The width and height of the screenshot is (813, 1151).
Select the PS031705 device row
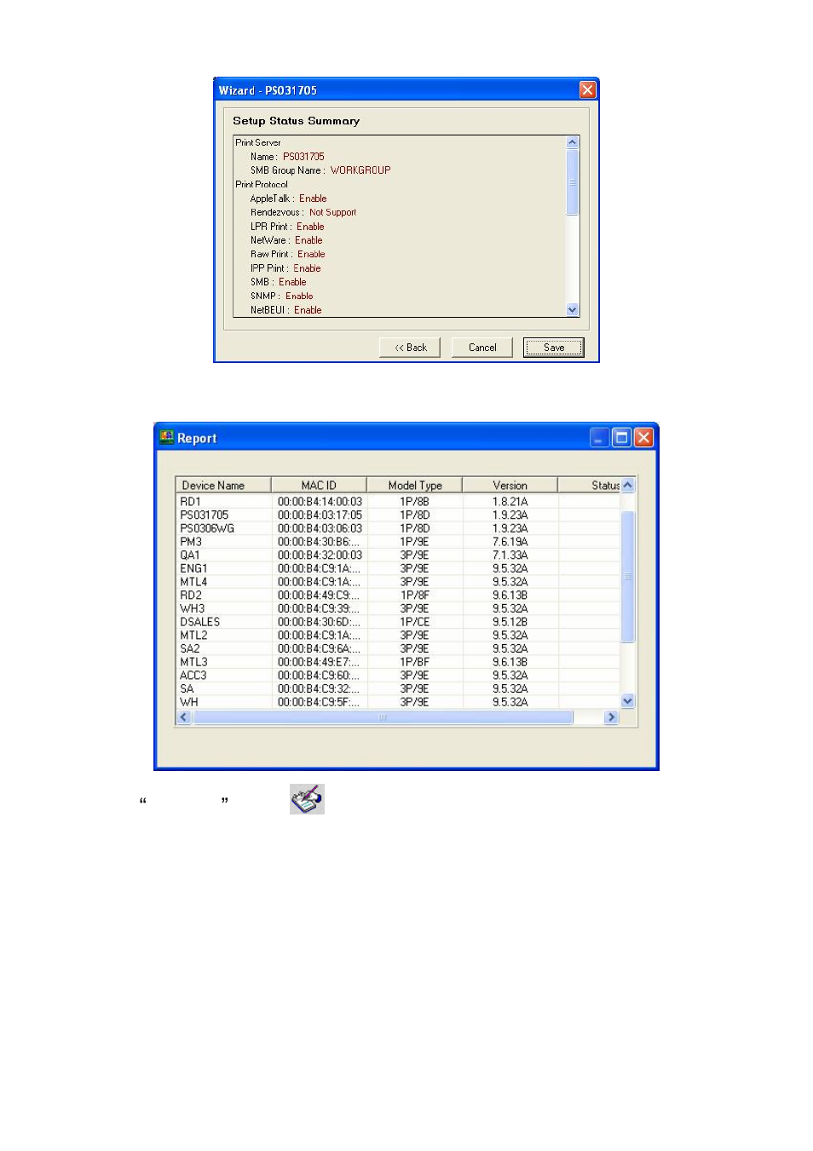pyautogui.click(x=397, y=515)
